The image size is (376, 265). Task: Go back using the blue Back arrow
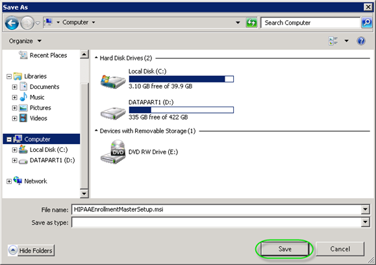coord(12,23)
